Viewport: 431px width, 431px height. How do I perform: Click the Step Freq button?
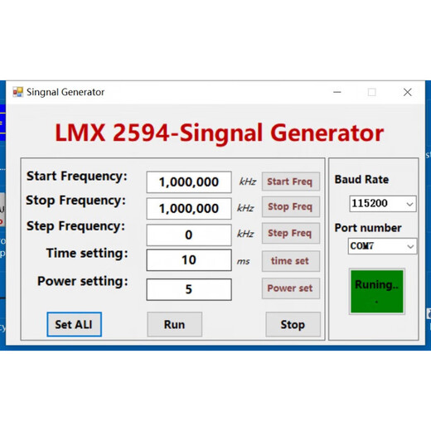tap(291, 233)
